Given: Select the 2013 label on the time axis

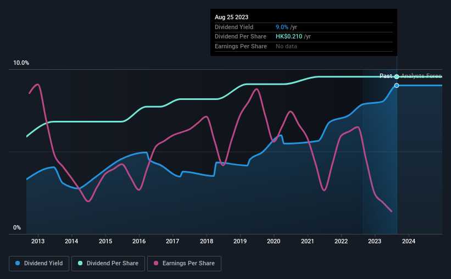Looking at the screenshot, I should pos(38,241).
